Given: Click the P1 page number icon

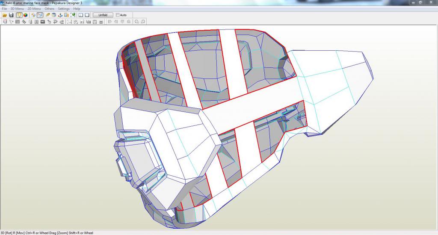Looking at the screenshot, I should click(82, 22).
